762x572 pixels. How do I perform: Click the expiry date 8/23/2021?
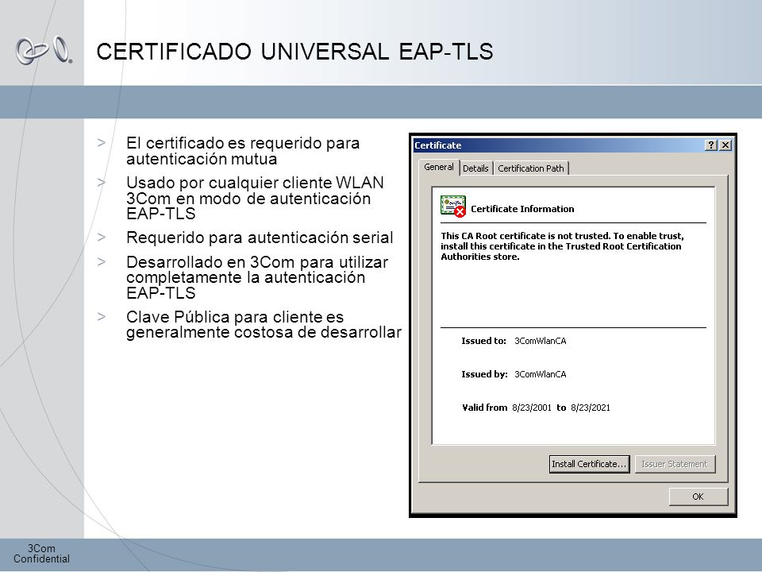click(x=591, y=408)
